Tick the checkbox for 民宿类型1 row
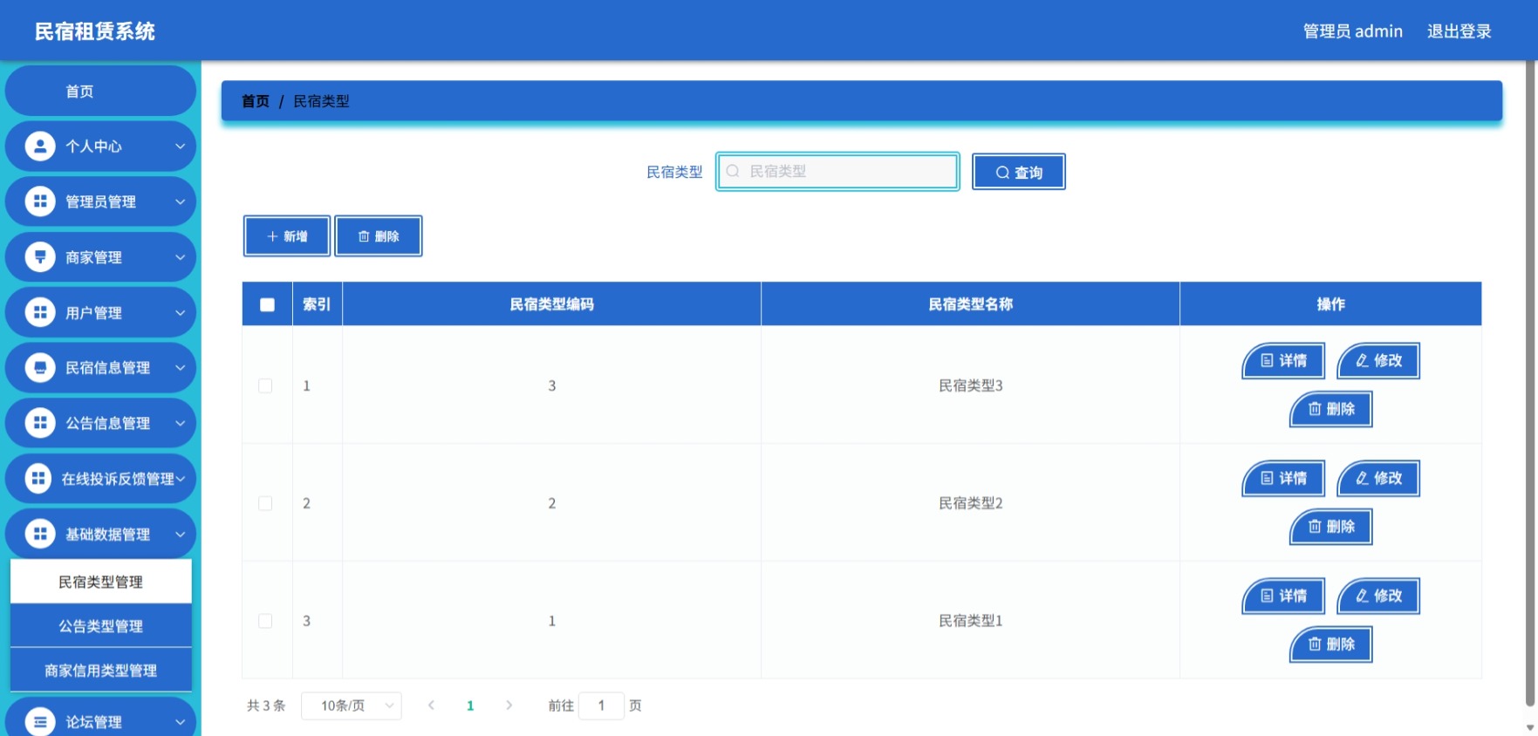Viewport: 1538px width, 736px height. click(265, 621)
